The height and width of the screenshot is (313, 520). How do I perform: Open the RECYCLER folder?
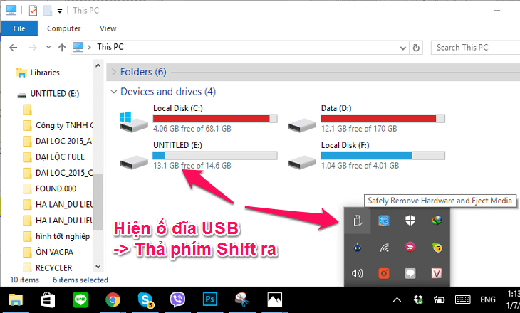(48, 267)
